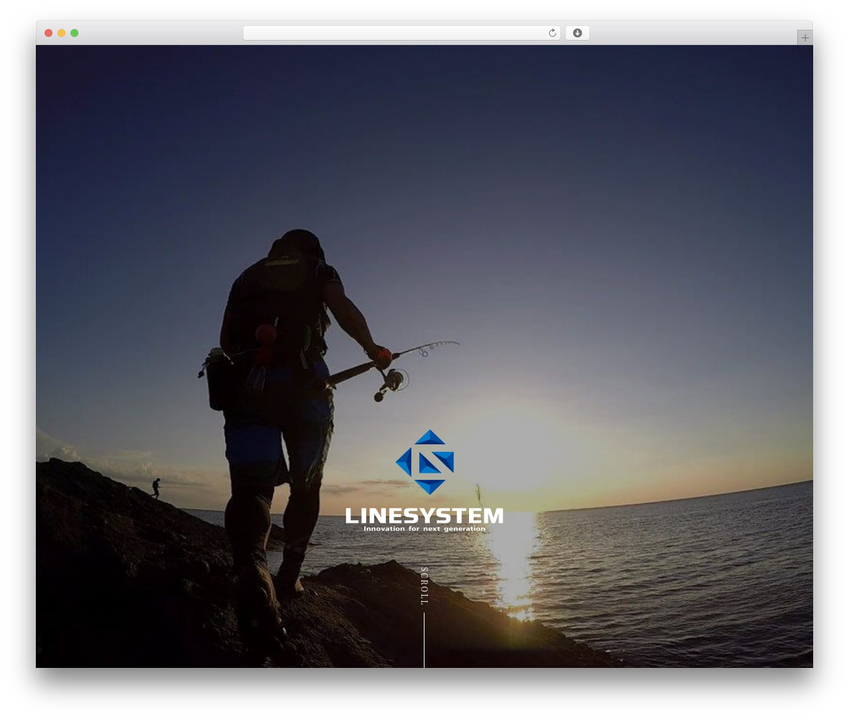Viewport: 849px width, 719px height.
Task: Click the blue LINESYSTEM diamond logo
Action: tap(424, 462)
